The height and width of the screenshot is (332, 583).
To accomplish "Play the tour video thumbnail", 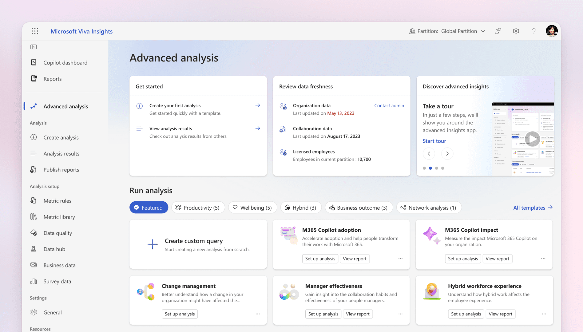I will pos(532,139).
